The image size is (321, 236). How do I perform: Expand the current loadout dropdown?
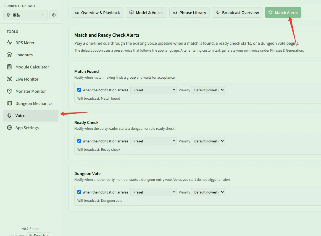26,15
